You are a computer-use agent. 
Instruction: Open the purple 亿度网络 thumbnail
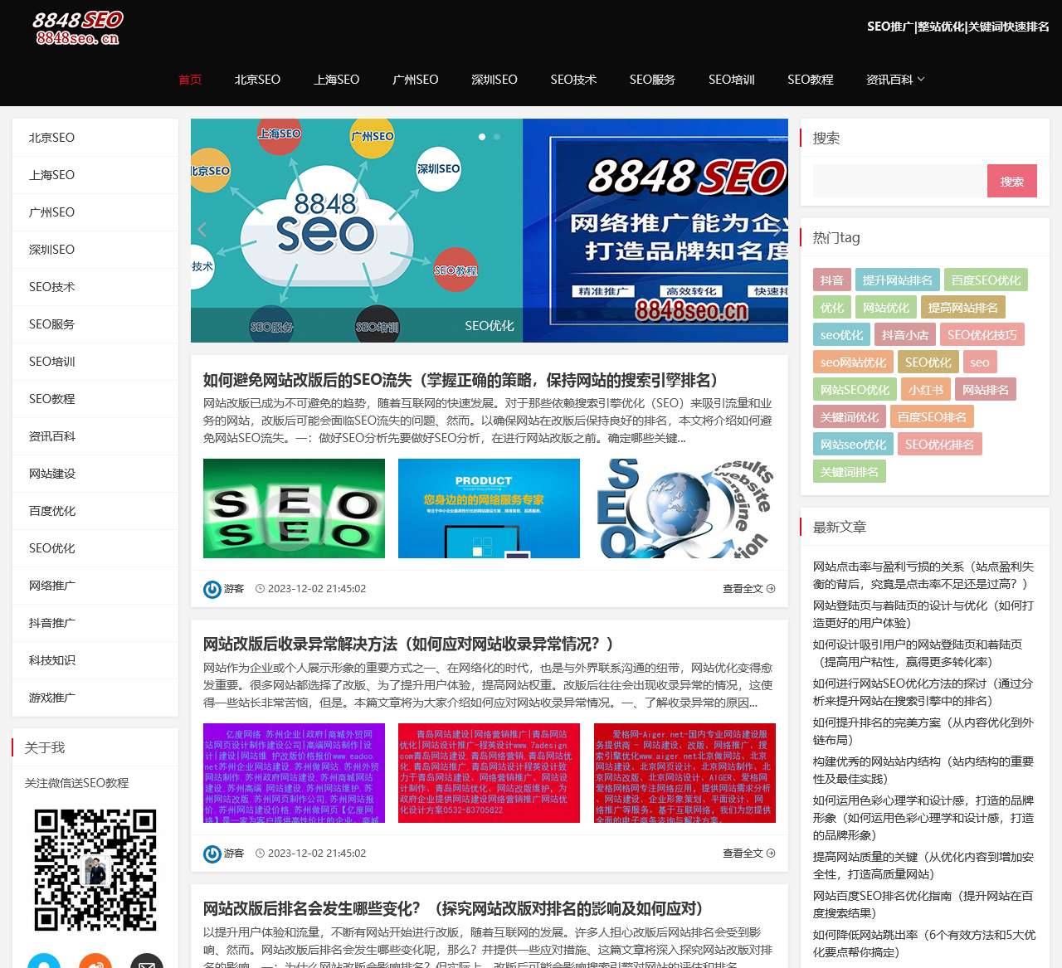point(295,773)
